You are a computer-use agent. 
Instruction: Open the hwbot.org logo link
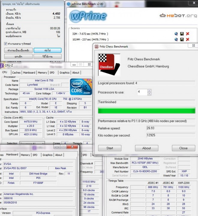click(x=178, y=15)
